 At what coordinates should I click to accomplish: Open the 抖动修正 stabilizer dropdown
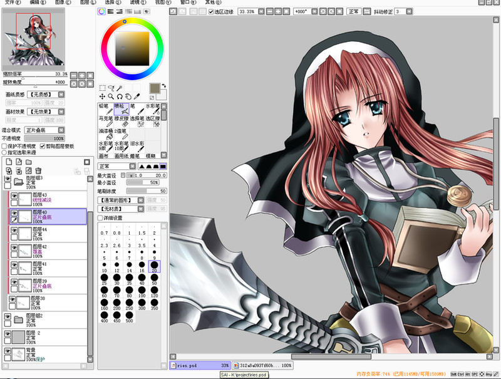409,11
